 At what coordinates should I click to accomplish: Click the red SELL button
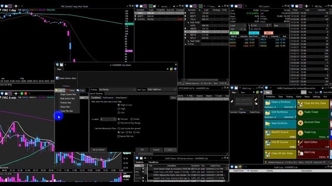[x=268, y=33]
